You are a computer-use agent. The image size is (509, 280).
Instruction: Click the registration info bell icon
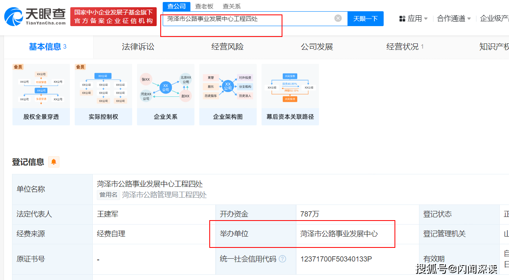click(x=54, y=162)
